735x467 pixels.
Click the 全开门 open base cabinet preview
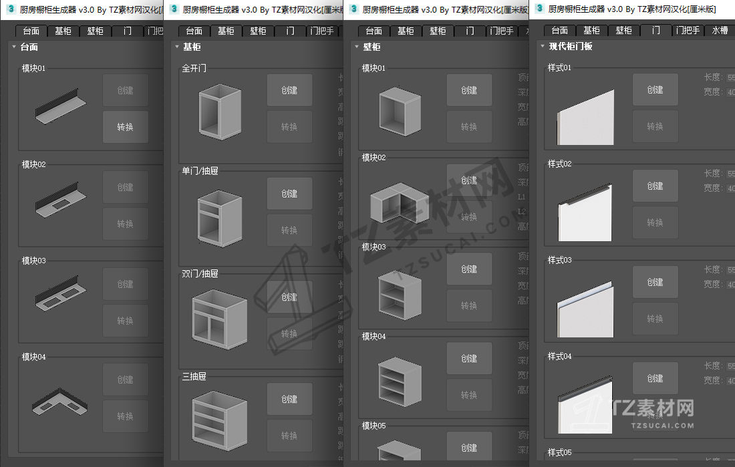(220, 112)
